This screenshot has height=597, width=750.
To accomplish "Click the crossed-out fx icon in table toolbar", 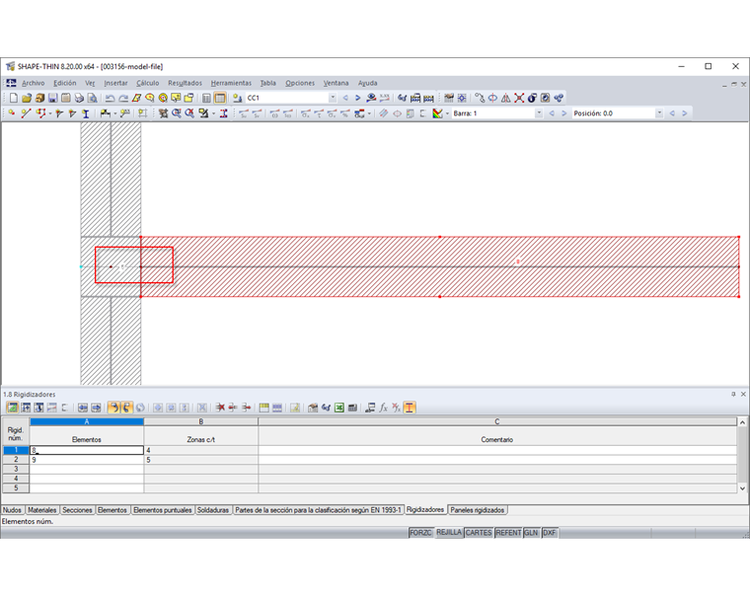I will tap(396, 408).
